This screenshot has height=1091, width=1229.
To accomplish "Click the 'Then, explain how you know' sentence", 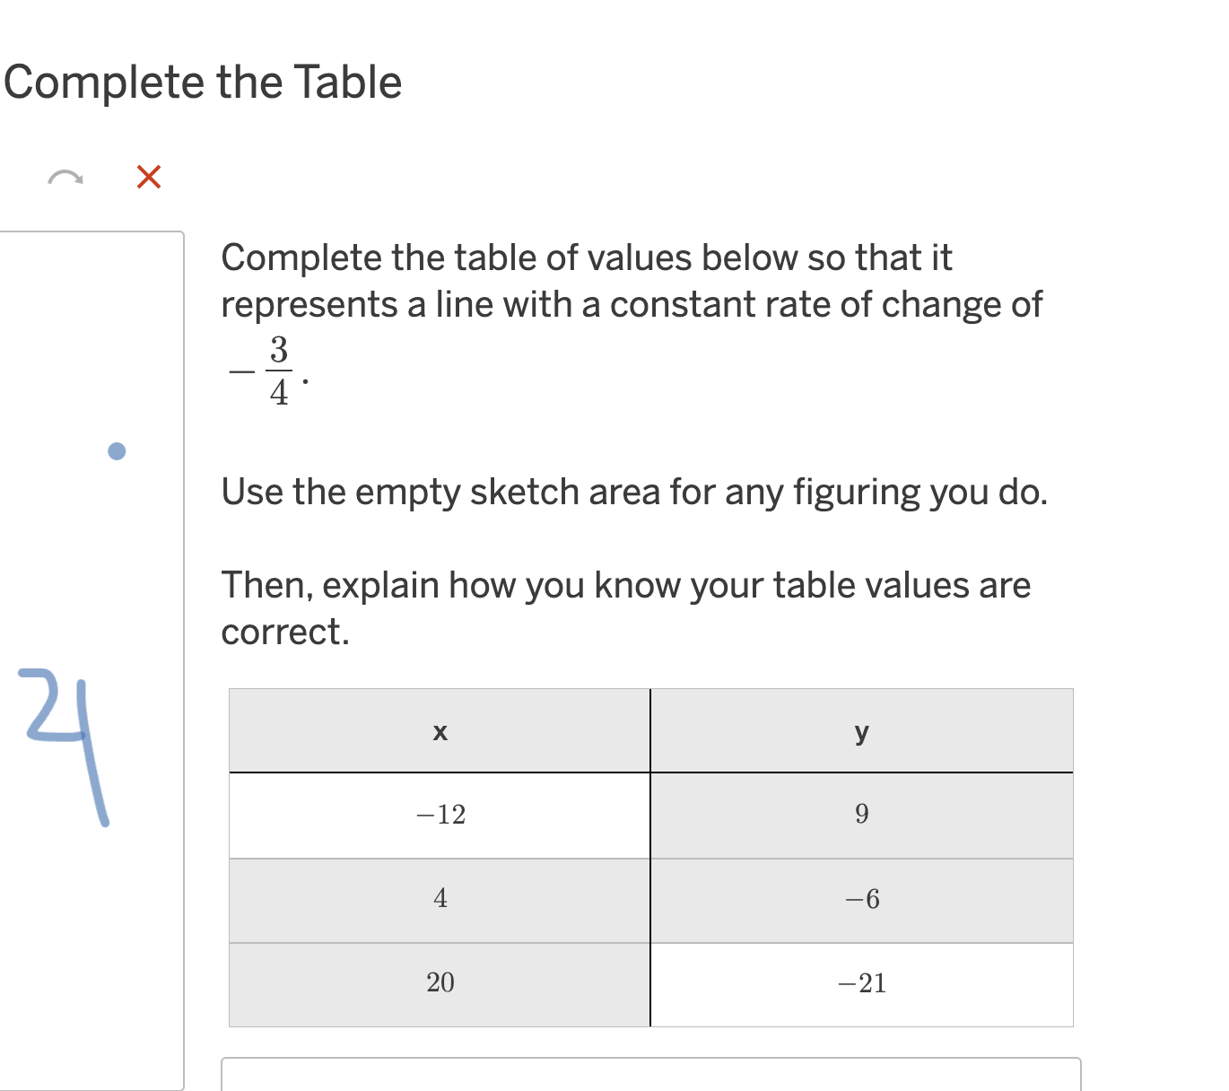I will [x=626, y=608].
